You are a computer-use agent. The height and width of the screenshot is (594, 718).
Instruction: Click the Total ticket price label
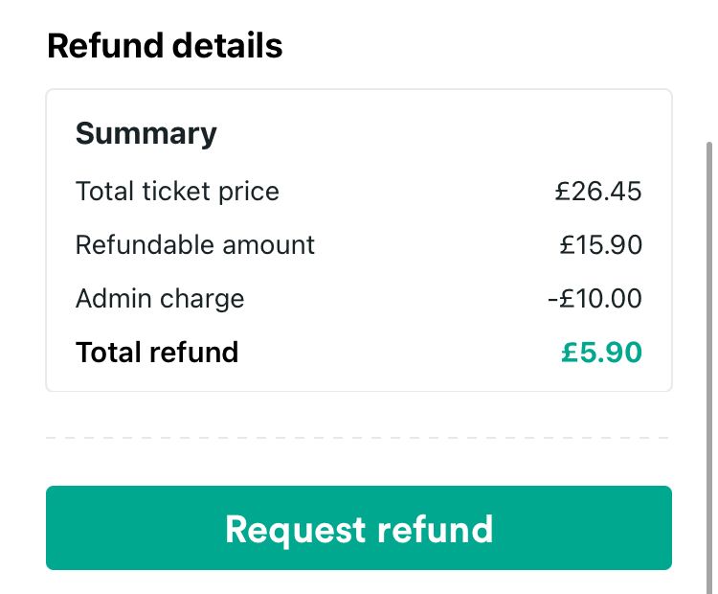pos(177,191)
